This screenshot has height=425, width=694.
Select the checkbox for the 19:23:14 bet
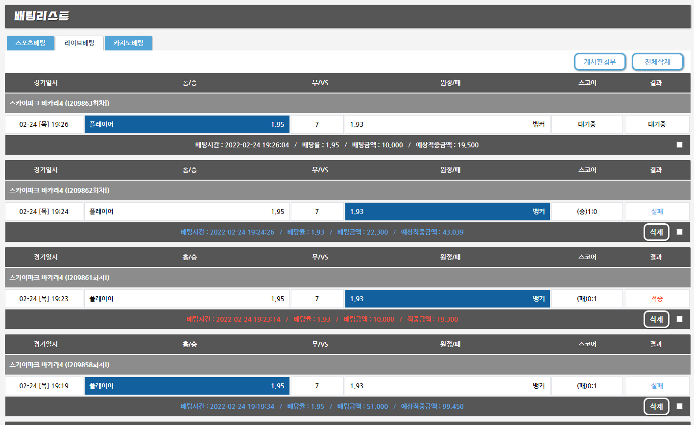pyautogui.click(x=679, y=319)
